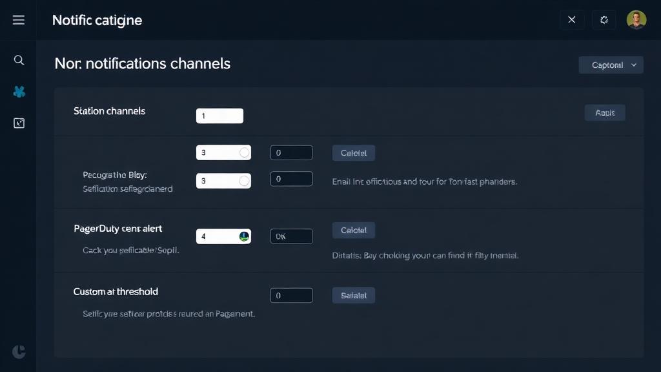Open the hamburger navigation menu

19,19
